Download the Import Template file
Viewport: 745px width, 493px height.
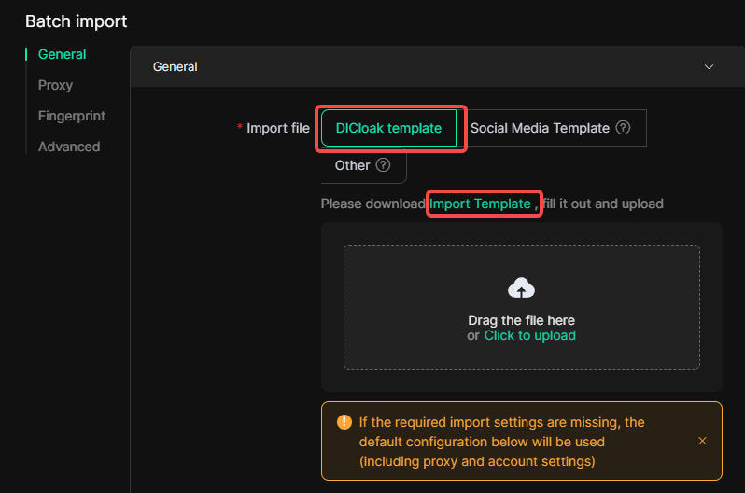click(480, 204)
